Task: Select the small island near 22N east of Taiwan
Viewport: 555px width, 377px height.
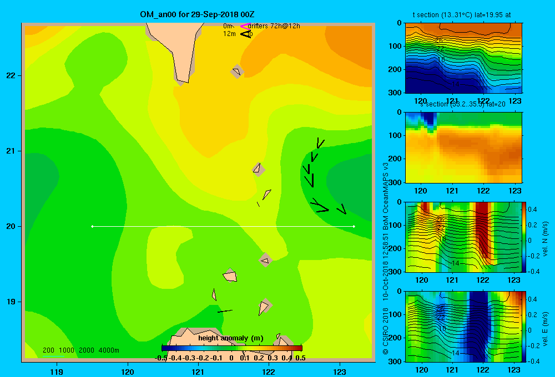Action: pos(237,72)
